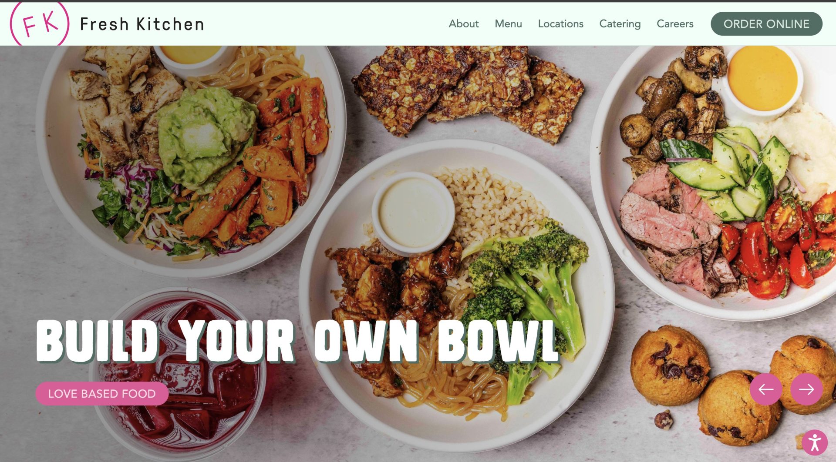
Task: Click the granola bars in the photo
Action: 468,92
